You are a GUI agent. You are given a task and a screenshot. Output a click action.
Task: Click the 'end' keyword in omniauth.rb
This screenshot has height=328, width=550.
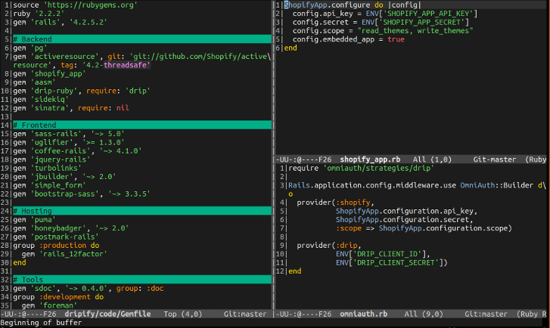pyautogui.click(x=294, y=271)
